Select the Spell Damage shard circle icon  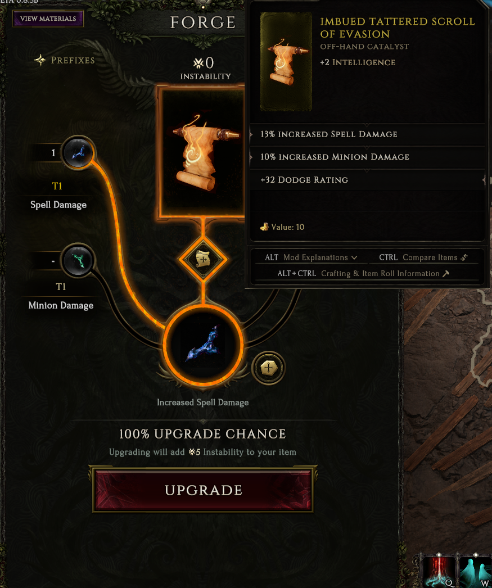point(78,153)
